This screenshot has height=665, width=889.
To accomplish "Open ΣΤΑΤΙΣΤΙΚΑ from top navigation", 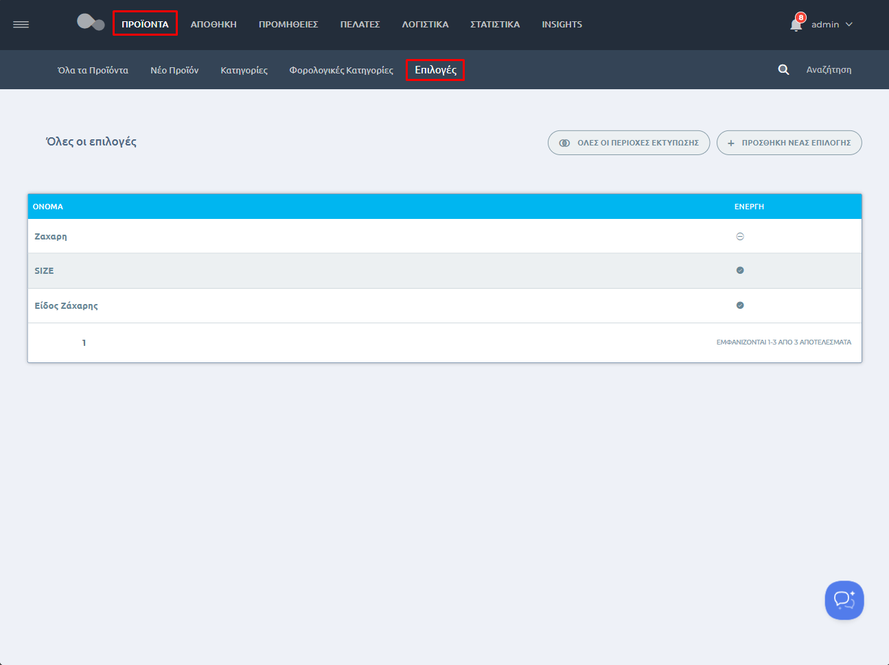I will click(x=495, y=24).
